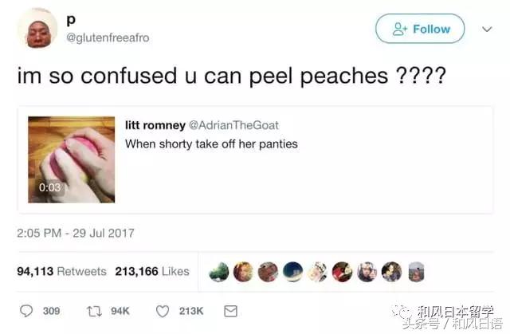Click the last liker avatar in row
The image size is (510, 334).
point(416,272)
